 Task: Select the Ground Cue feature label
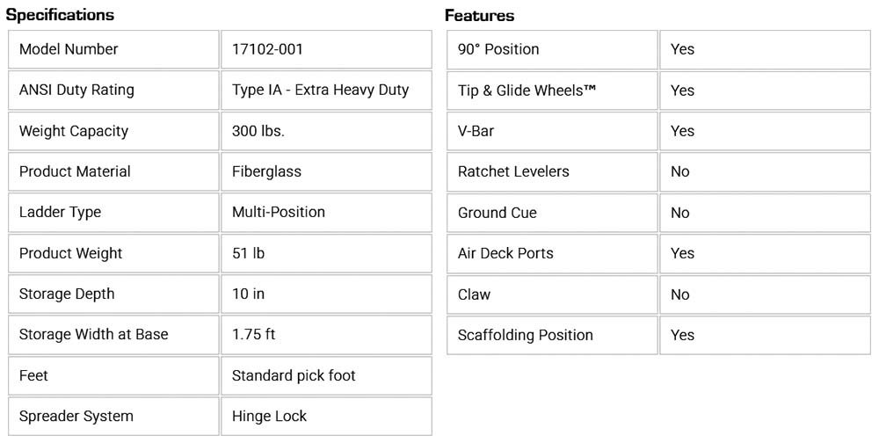tap(498, 213)
